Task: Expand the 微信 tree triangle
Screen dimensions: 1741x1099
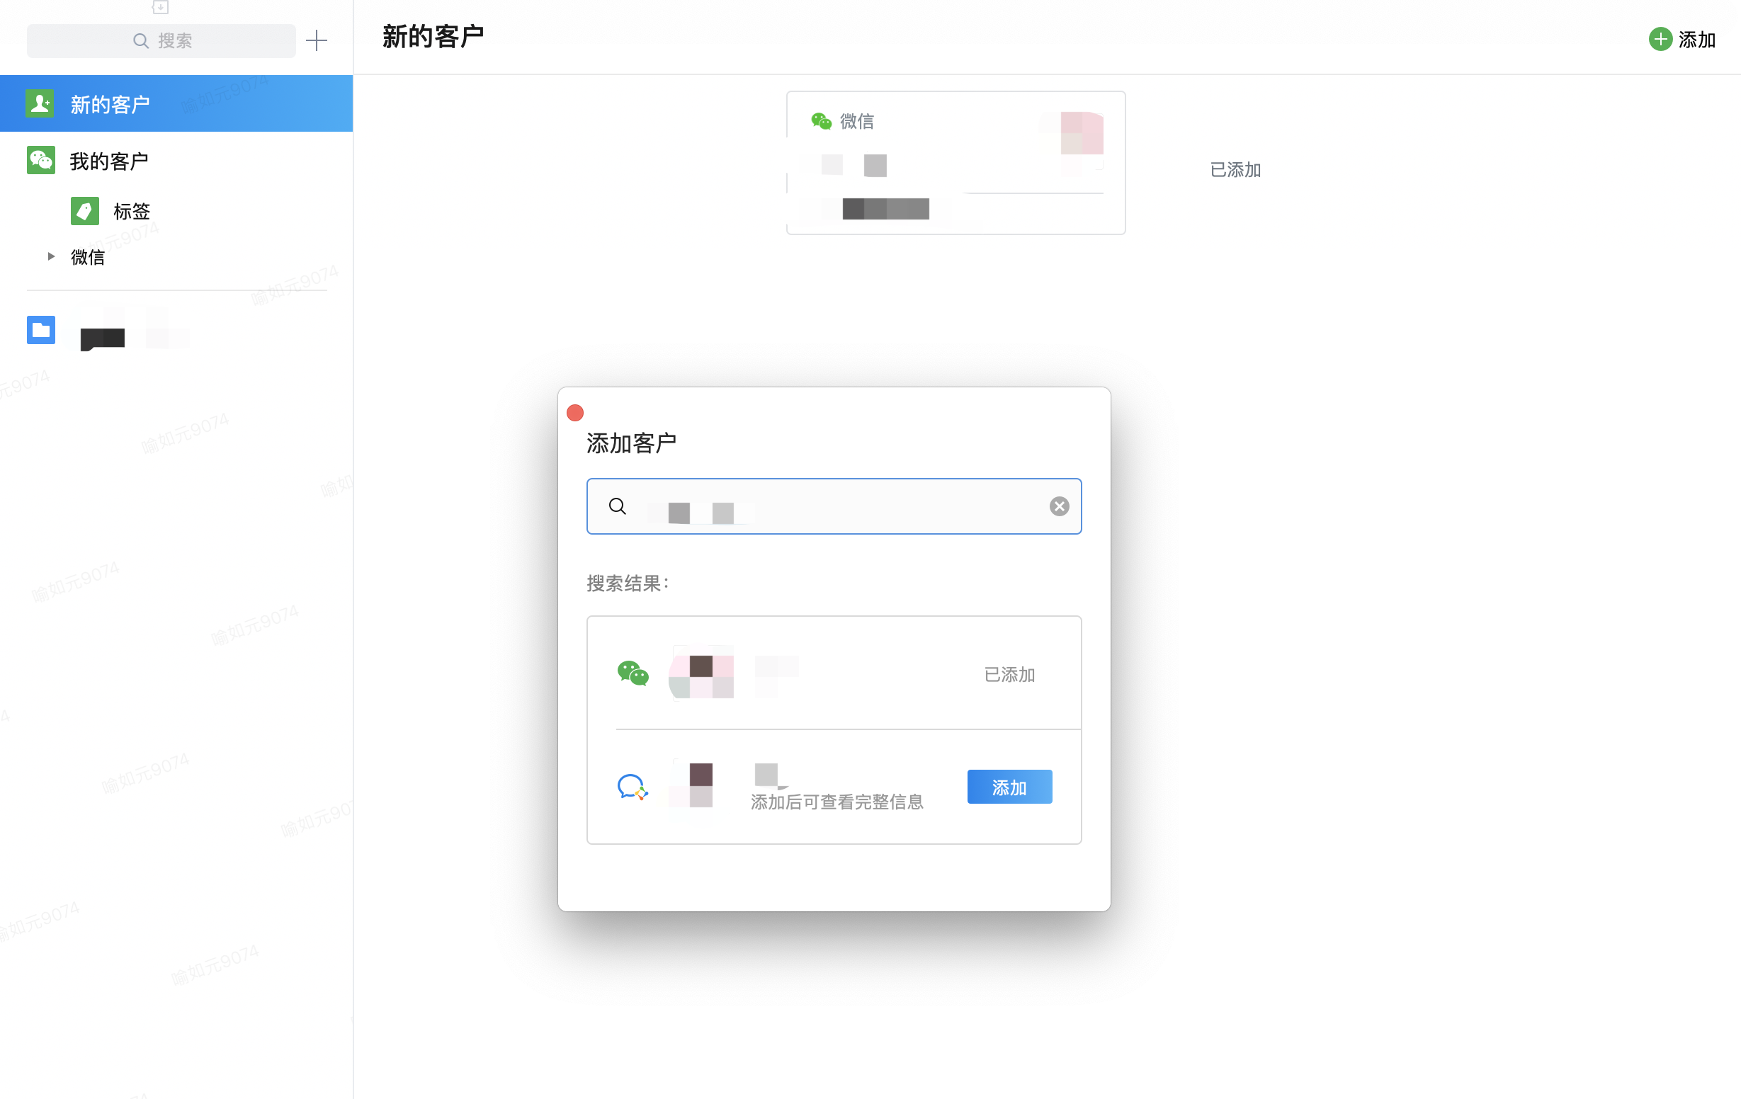Action: pyautogui.click(x=50, y=256)
